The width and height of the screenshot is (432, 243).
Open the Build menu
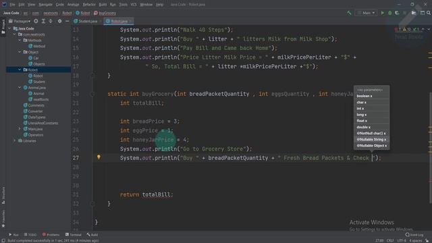click(x=103, y=5)
